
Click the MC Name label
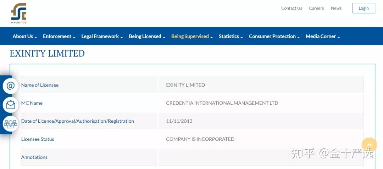32,103
